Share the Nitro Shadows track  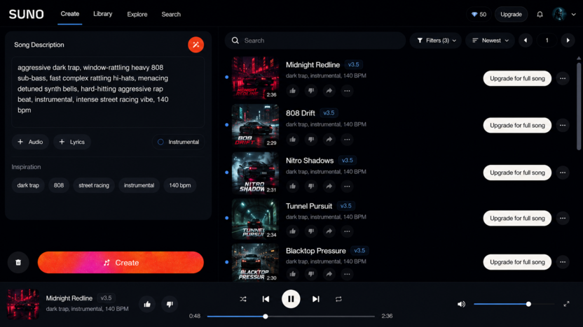[x=329, y=186]
